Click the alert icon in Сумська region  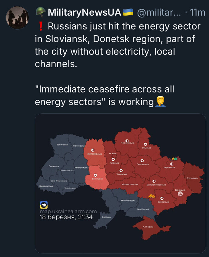point(145,144)
